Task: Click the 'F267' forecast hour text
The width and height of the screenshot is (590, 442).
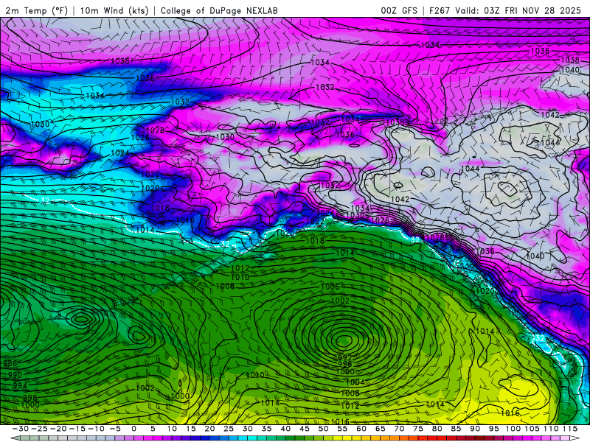Action: tap(440, 10)
